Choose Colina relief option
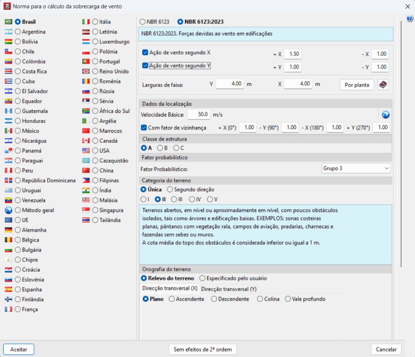415x357 pixels. pos(260,299)
